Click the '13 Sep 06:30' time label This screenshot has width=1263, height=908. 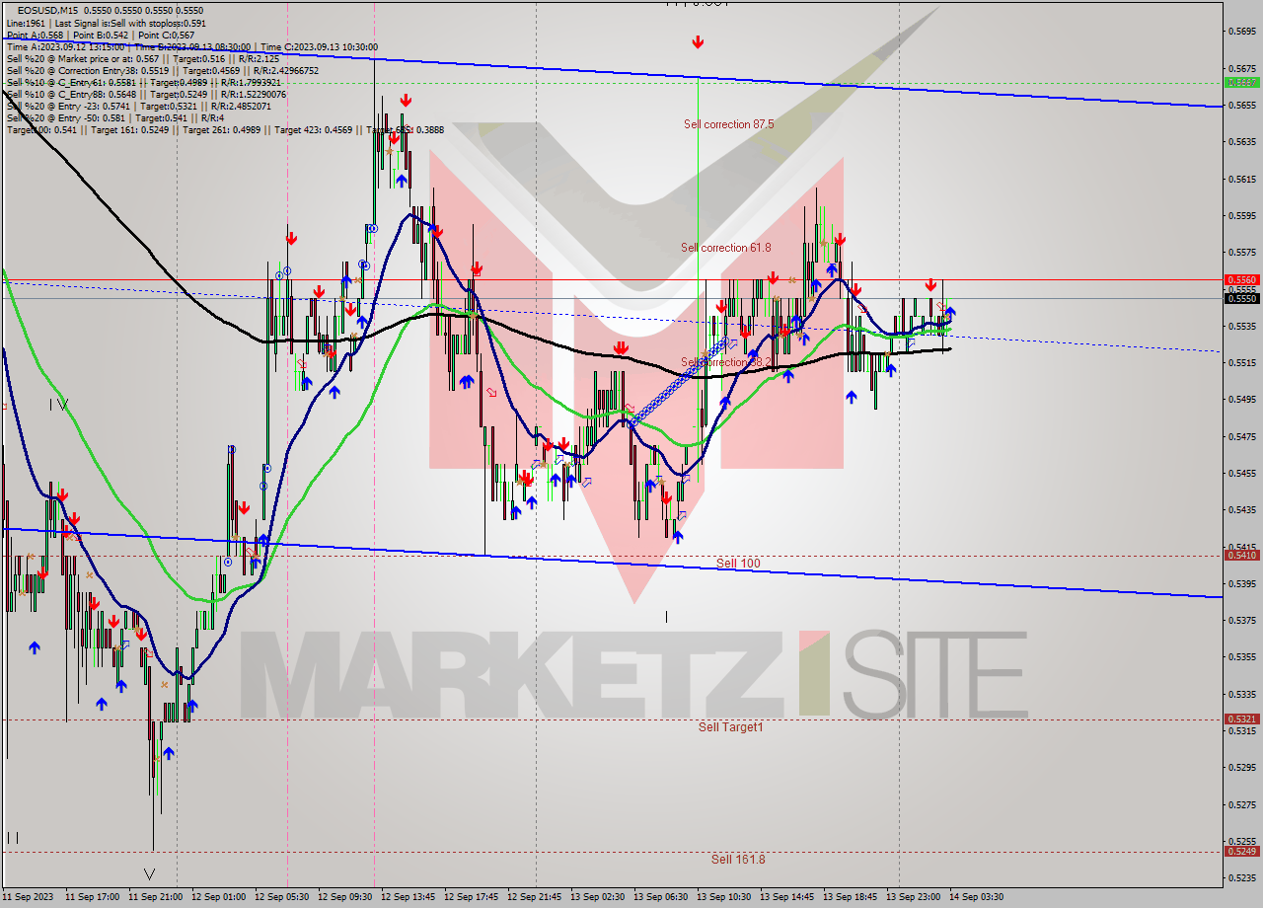click(662, 897)
